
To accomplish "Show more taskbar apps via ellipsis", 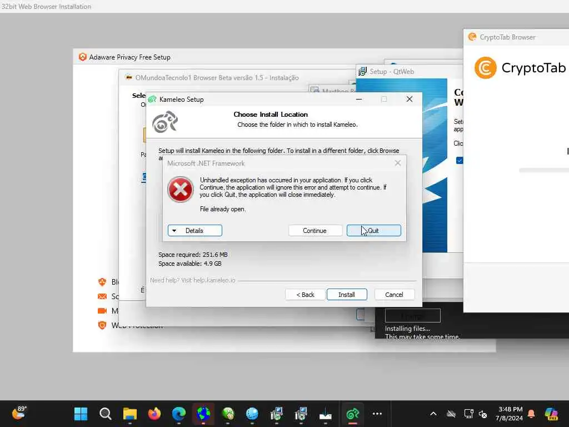I will (377, 414).
